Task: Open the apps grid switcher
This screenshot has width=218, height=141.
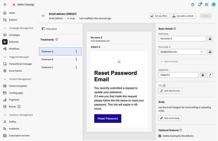Action: tap(207, 5)
